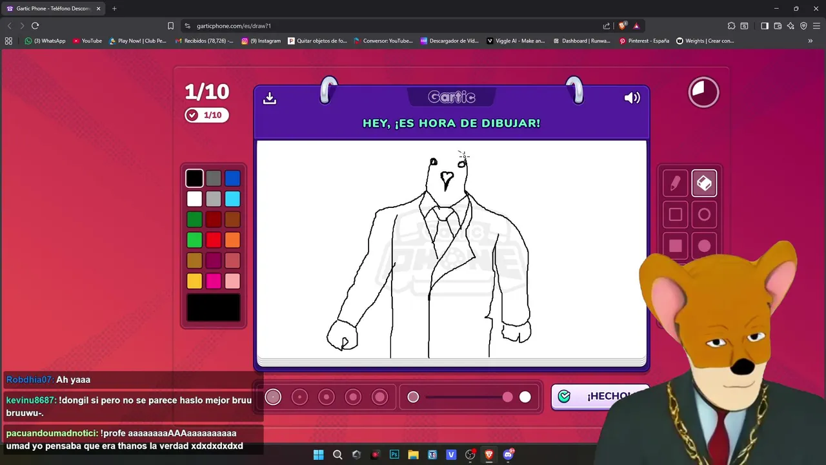Choose the filled ellipse tool
Screen dimensions: 826x465
704,246
